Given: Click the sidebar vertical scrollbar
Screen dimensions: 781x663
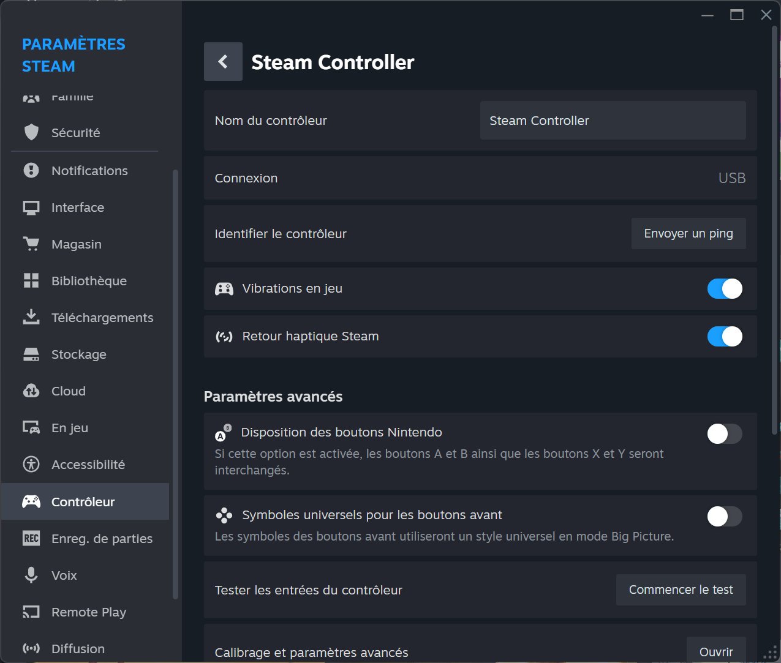Looking at the screenshot, I should tap(175, 384).
